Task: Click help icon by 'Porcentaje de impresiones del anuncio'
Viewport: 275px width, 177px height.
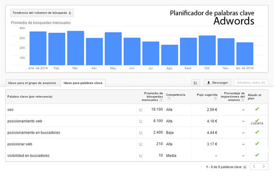Action: 243,100
